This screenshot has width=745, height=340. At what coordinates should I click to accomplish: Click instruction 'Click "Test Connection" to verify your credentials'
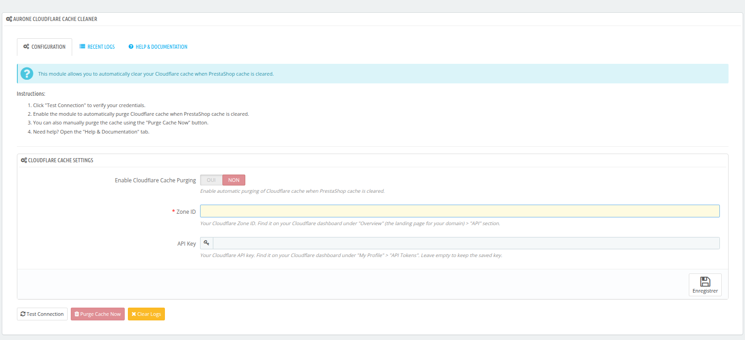pyautogui.click(x=89, y=105)
